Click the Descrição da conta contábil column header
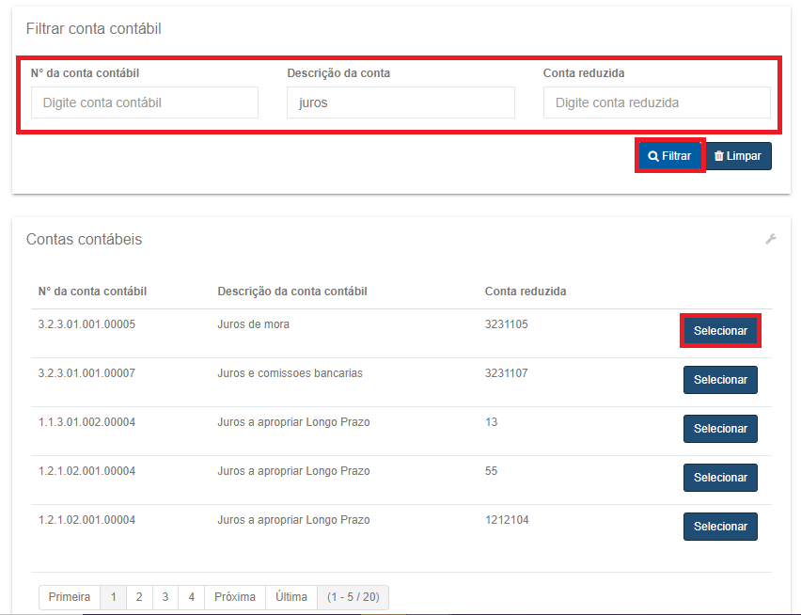Viewport: 801px width, 615px height. 292,292
